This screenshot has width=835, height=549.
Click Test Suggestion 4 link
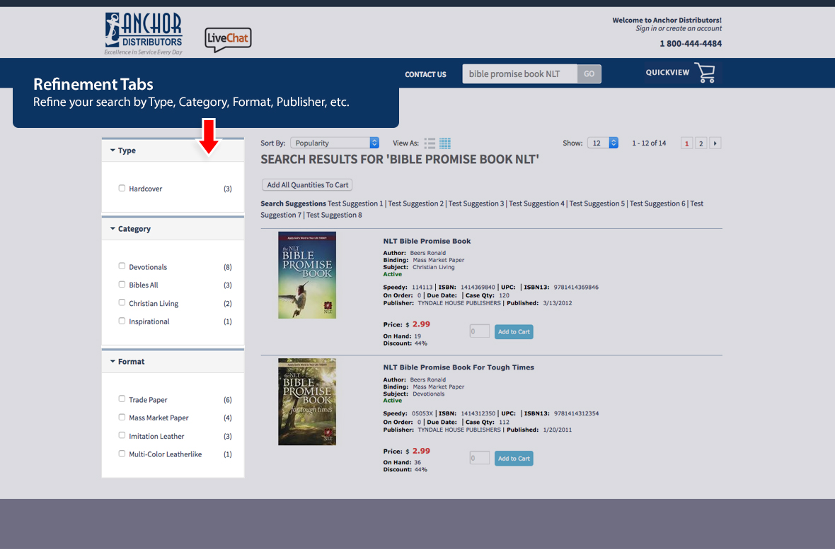pyautogui.click(x=537, y=203)
